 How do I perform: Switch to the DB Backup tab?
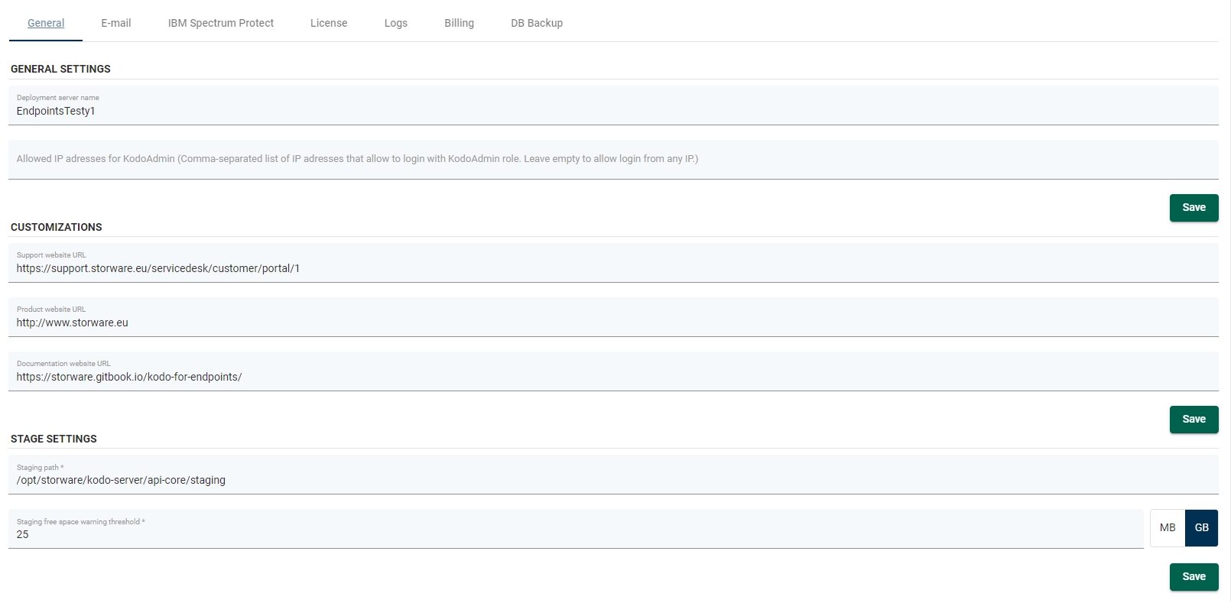coord(537,23)
